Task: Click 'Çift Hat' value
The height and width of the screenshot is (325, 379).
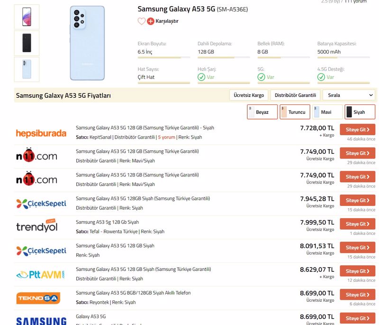Action: [146, 77]
